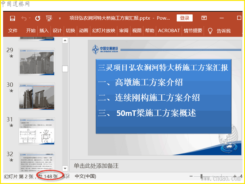
Task: Click the notes area 单击此处添加备注
Action: point(96,166)
